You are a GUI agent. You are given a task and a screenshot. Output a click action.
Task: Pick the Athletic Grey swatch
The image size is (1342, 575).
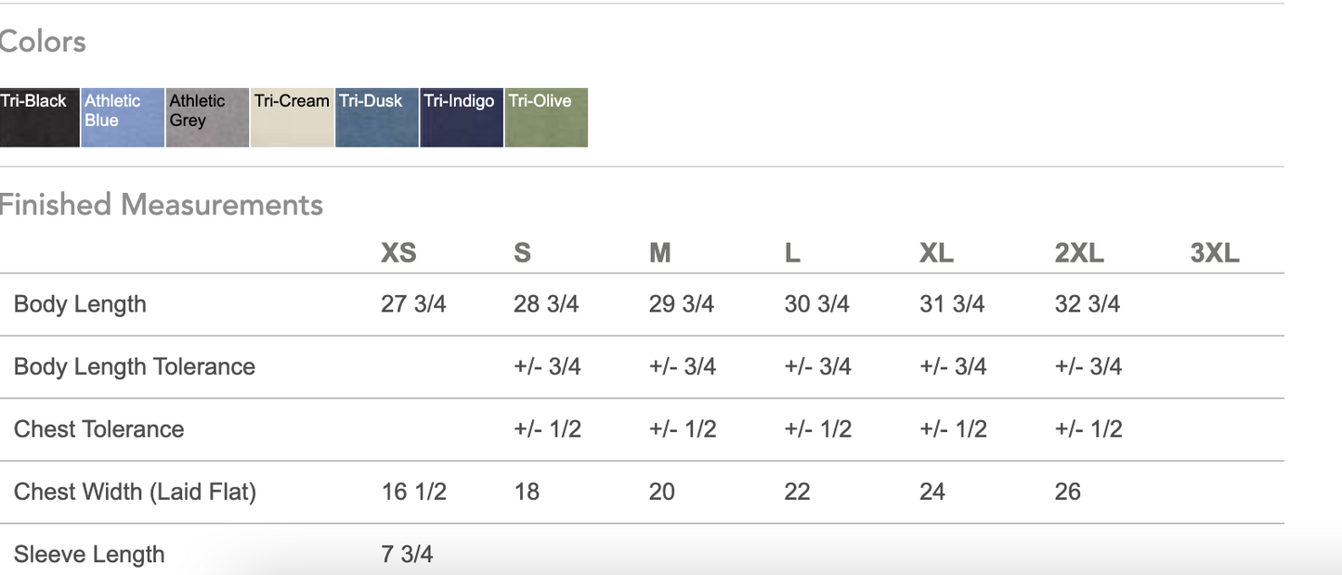click(207, 118)
